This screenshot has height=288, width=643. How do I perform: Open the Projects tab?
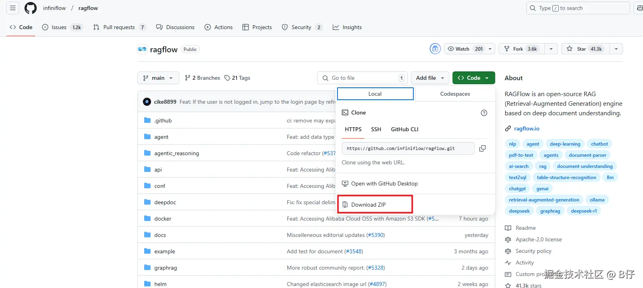click(257, 27)
